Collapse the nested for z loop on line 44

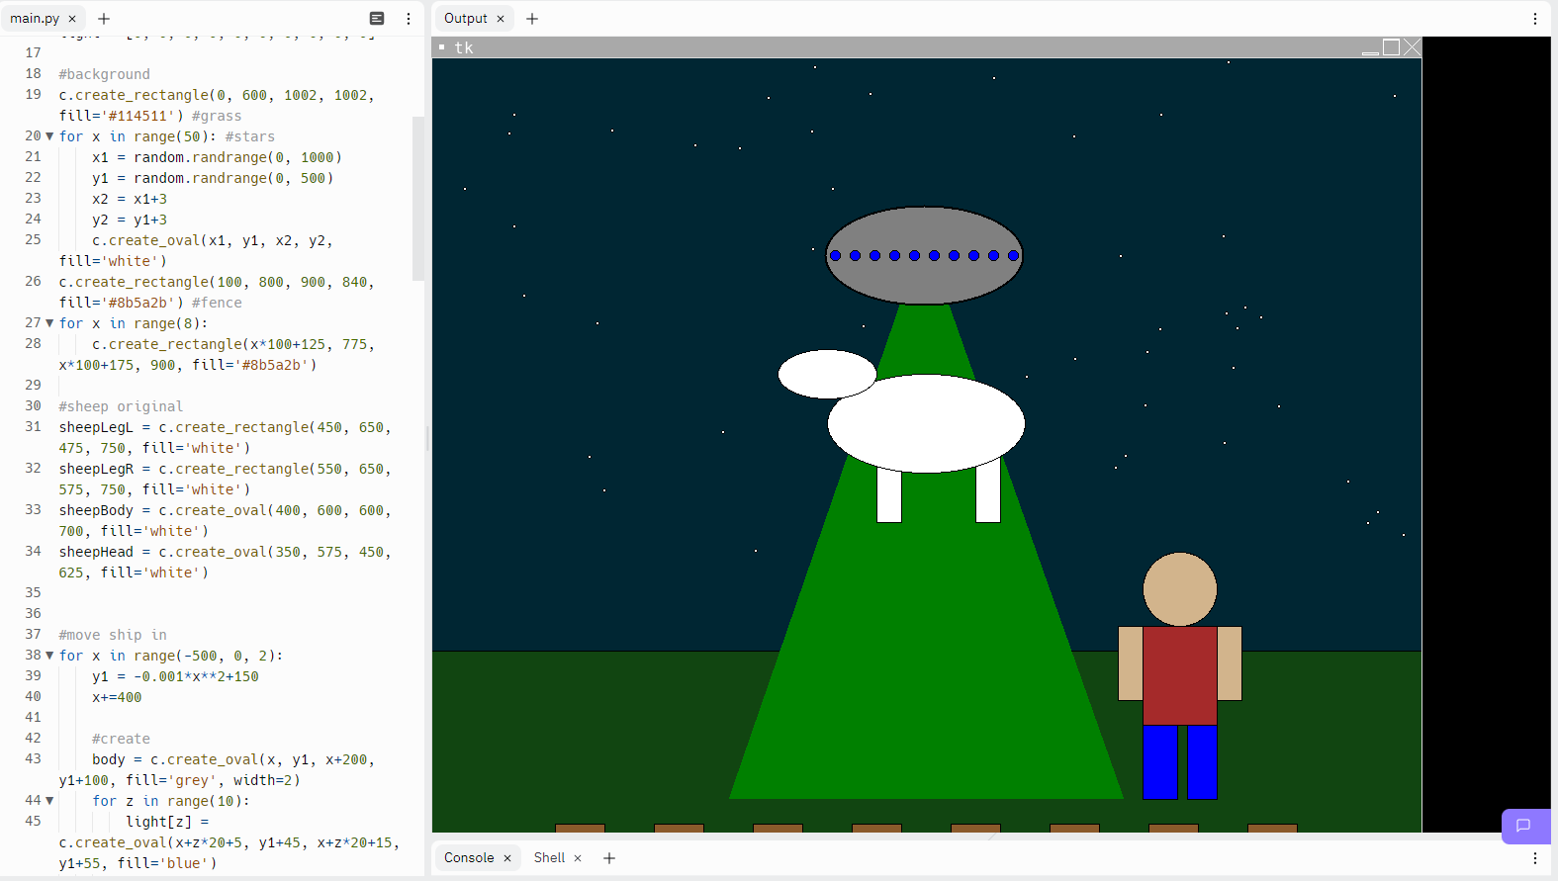point(49,801)
